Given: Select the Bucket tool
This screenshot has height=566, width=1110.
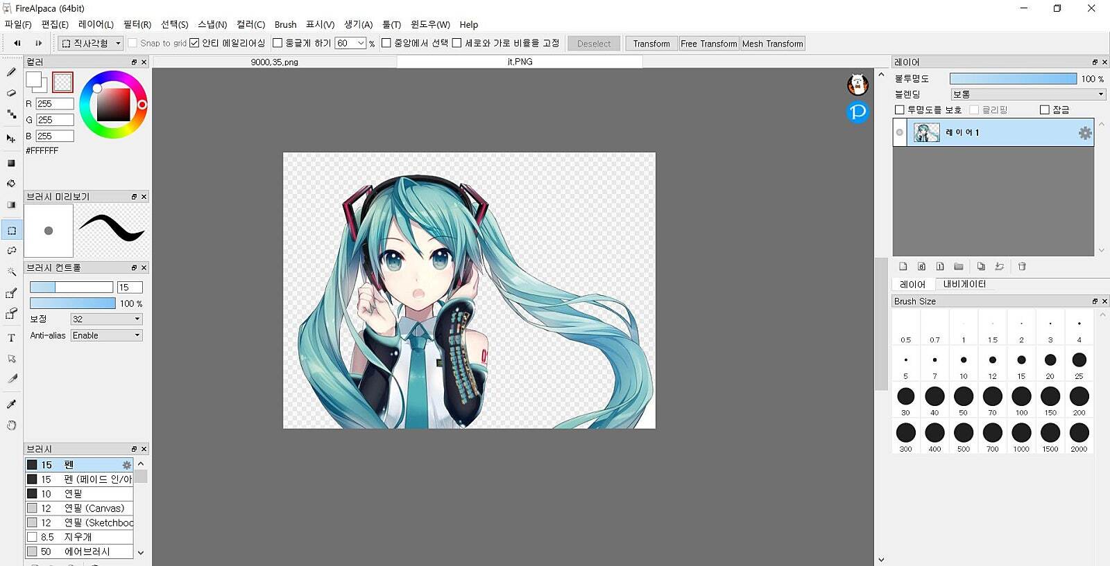Looking at the screenshot, I should (x=11, y=184).
